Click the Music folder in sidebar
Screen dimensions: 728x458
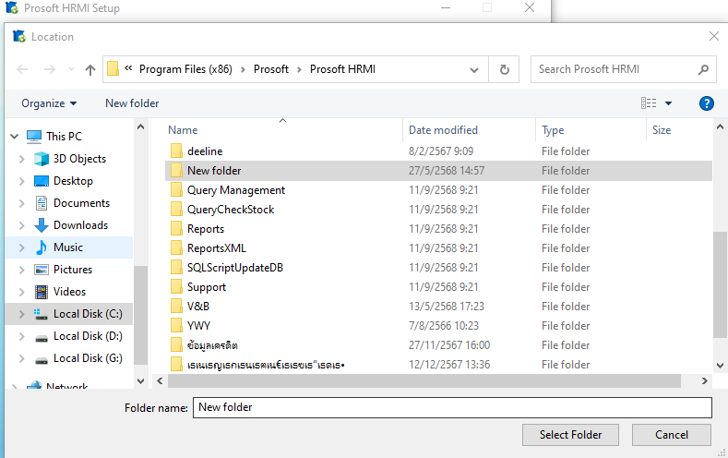coord(67,247)
